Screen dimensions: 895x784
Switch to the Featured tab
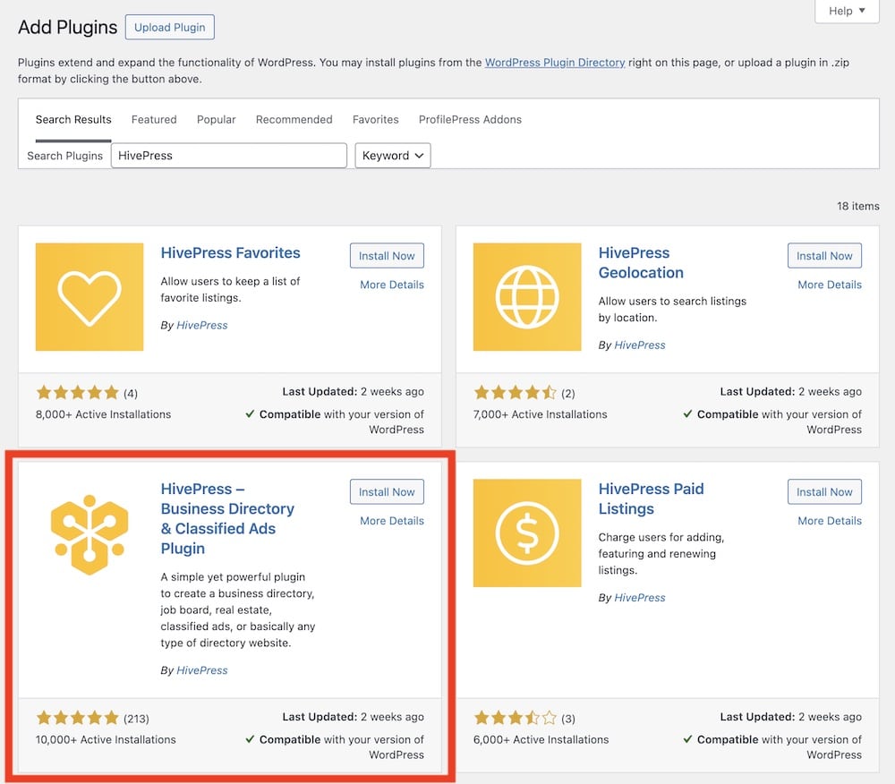[x=154, y=119]
